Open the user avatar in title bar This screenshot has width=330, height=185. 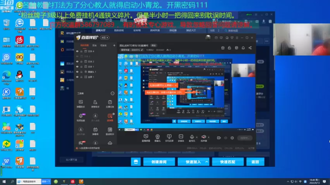pyautogui.click(x=208, y=38)
